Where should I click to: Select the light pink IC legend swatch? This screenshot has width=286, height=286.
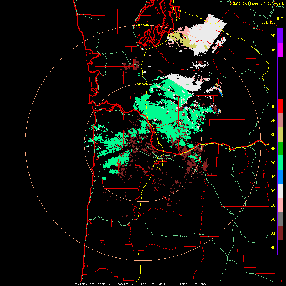pos(281,205)
